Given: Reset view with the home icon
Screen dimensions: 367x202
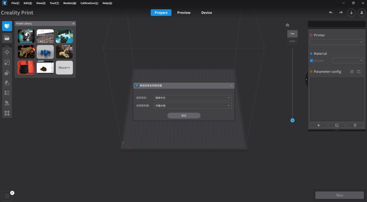Looking at the screenshot, I should click(x=287, y=25).
